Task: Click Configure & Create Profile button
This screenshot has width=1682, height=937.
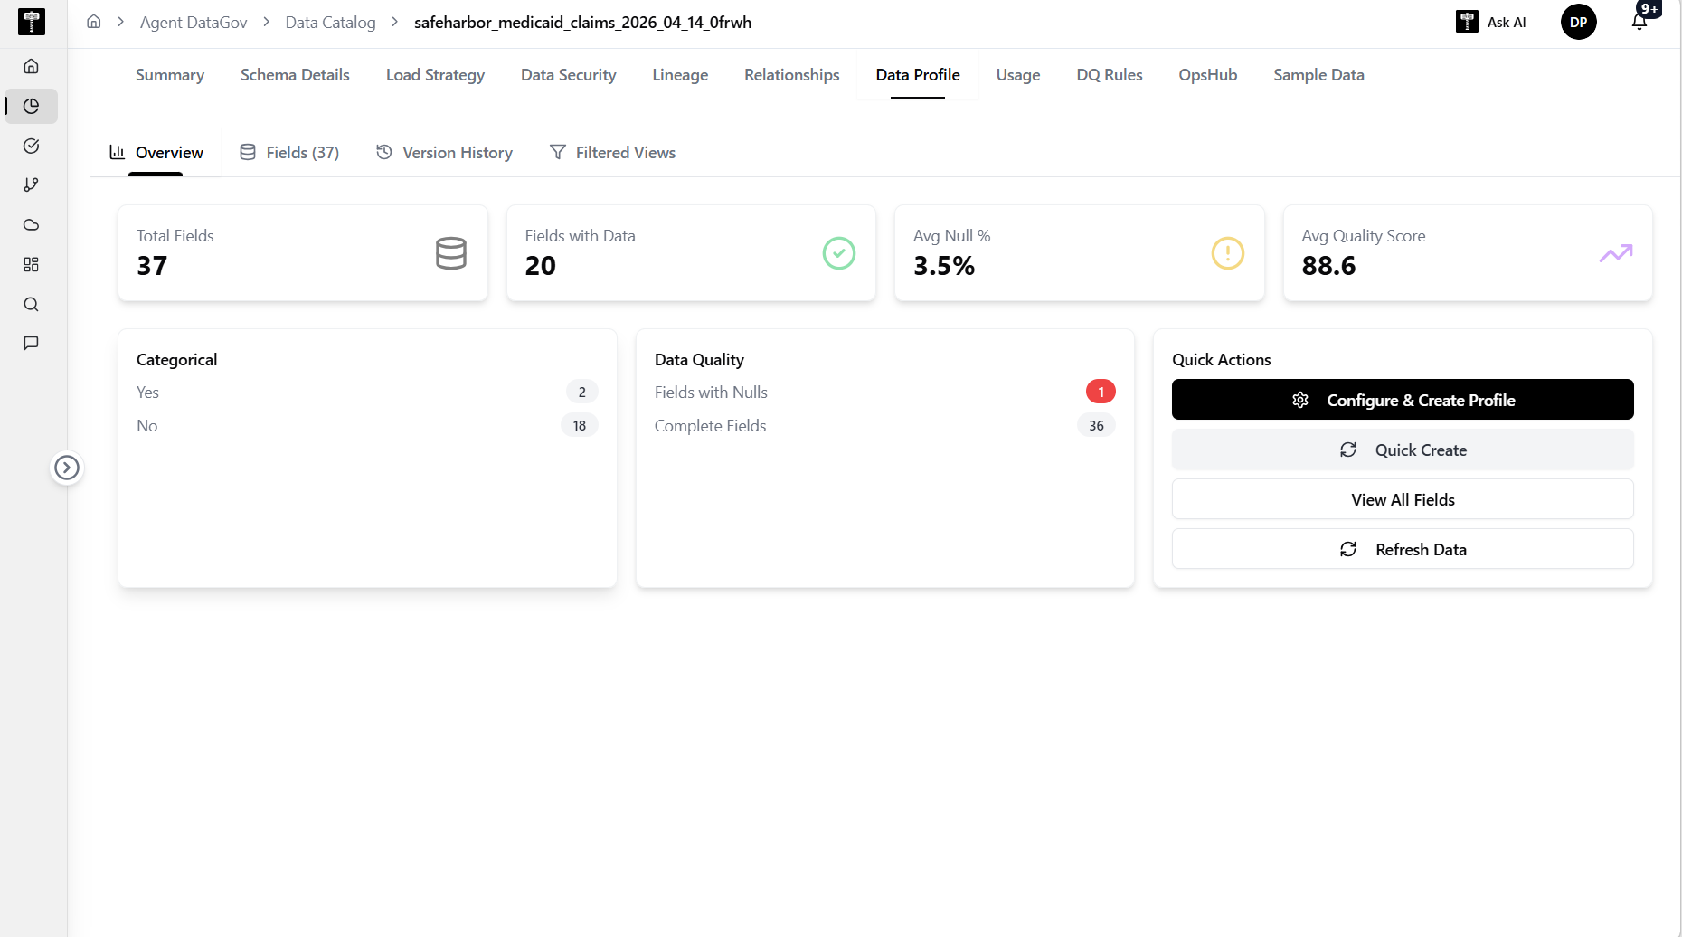Action: point(1403,400)
